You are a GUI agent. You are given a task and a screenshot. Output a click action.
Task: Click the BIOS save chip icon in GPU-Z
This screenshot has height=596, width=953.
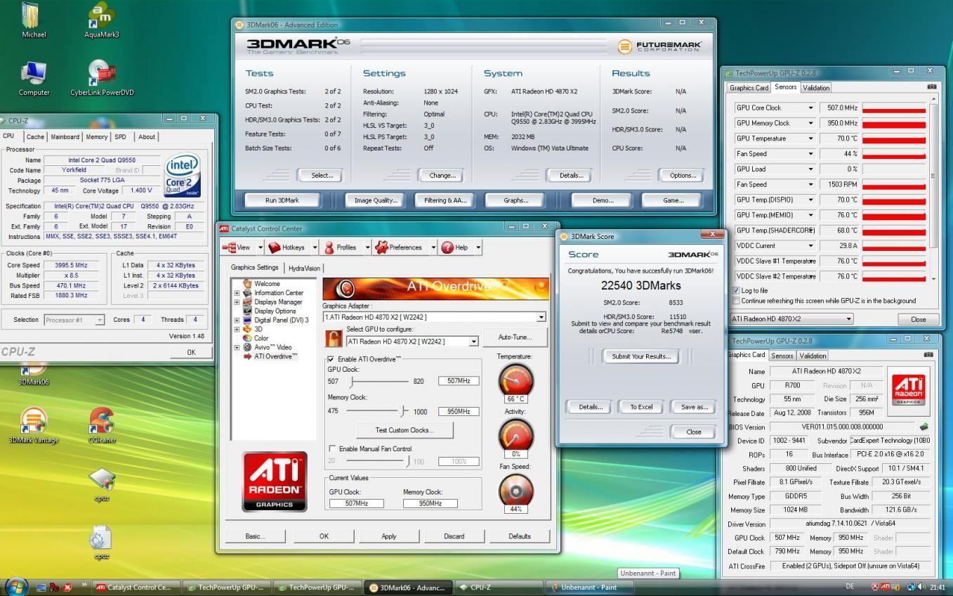click(924, 427)
